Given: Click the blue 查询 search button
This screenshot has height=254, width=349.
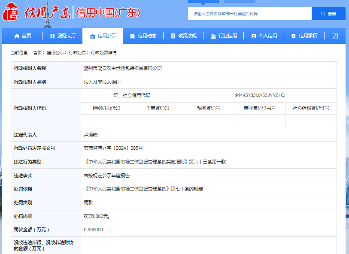Looking at the screenshot, I should 328,14.
